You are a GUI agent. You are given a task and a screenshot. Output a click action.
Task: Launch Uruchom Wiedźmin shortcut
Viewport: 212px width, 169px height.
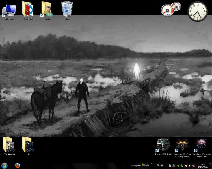coord(163,145)
